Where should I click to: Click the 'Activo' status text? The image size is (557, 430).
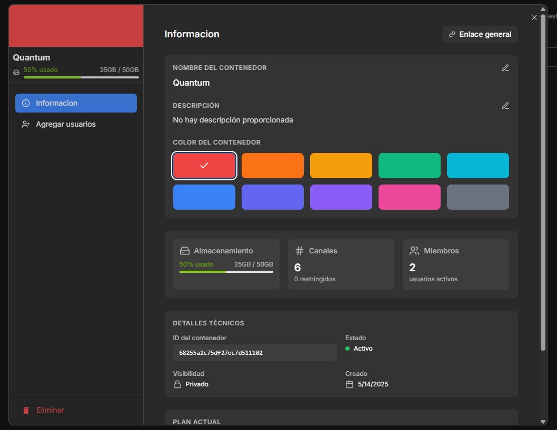point(363,349)
